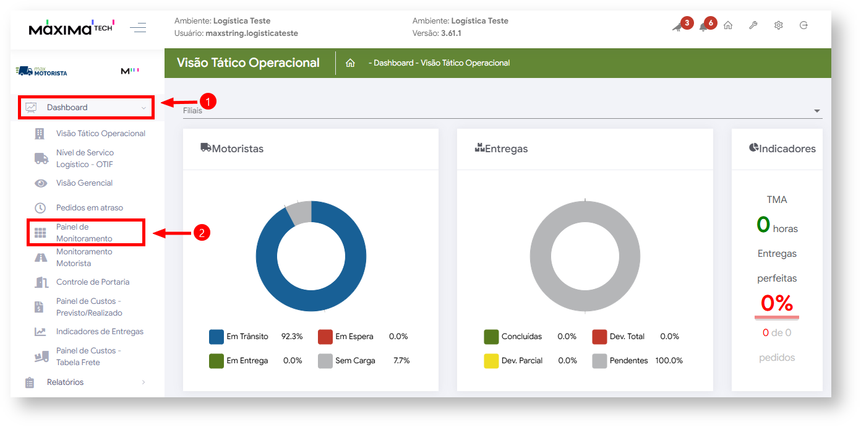Click the breadcrumb home icon in green bar
The width and height of the screenshot is (861, 427).
[350, 63]
